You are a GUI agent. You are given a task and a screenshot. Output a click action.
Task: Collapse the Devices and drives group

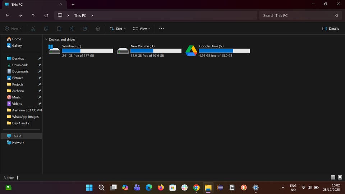pos(46,40)
